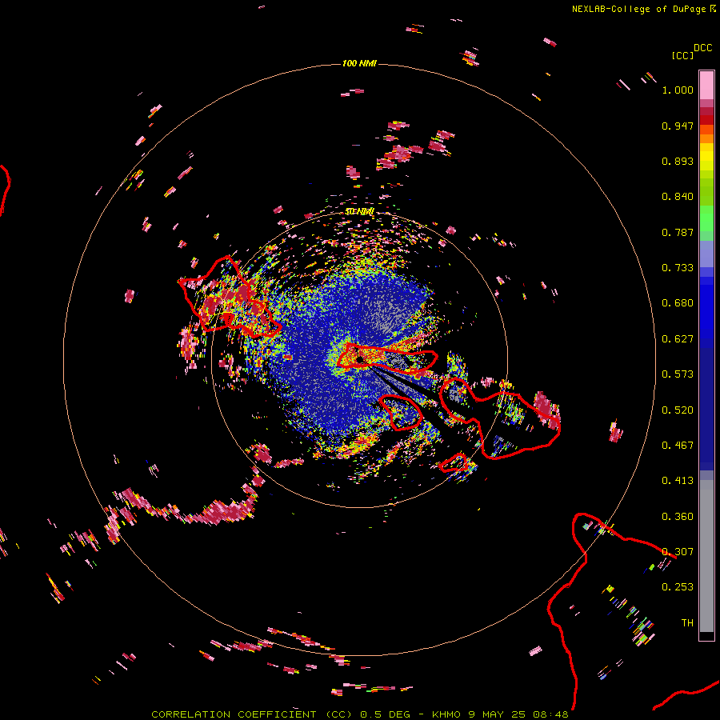Viewport: 720px width, 720px height.
Task: Click the 0.573 value on the color scale
Action: 678,374
